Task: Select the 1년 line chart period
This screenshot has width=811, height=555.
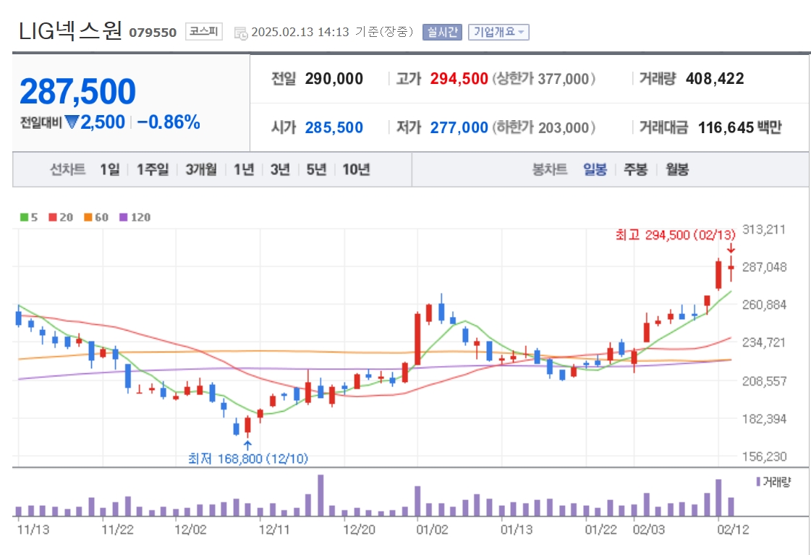Action: (244, 169)
